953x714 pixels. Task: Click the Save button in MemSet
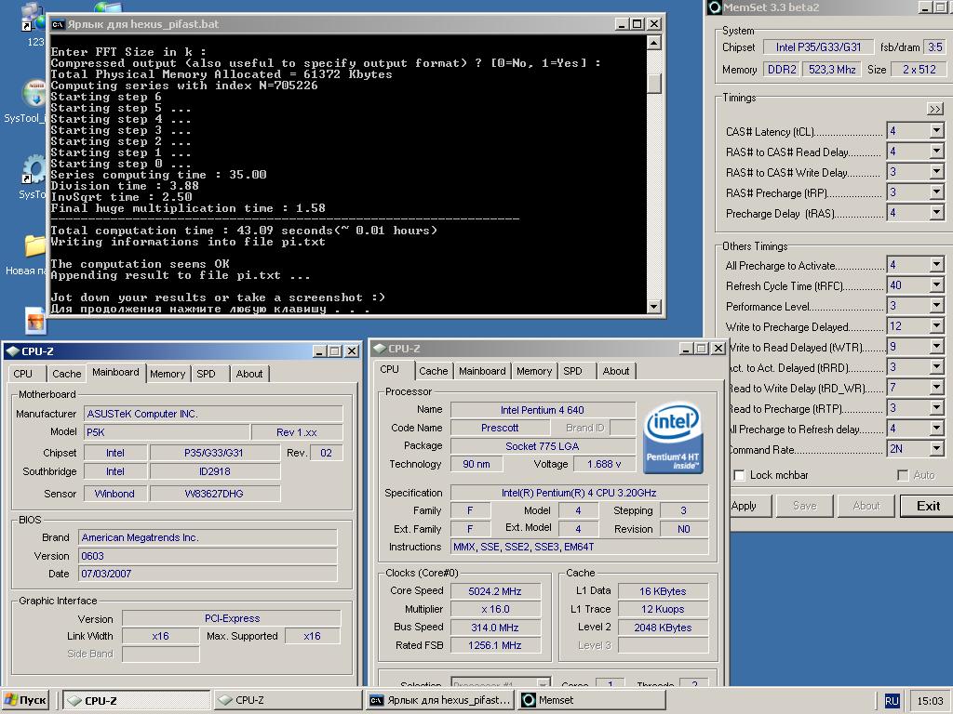click(x=804, y=506)
